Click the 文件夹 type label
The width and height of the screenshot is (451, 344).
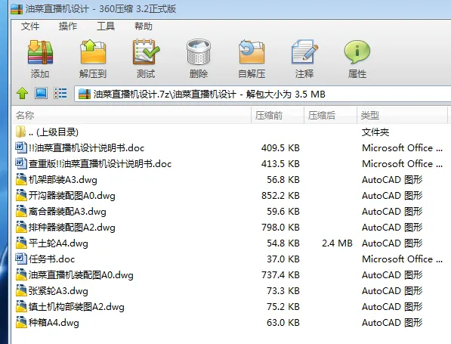coord(375,132)
